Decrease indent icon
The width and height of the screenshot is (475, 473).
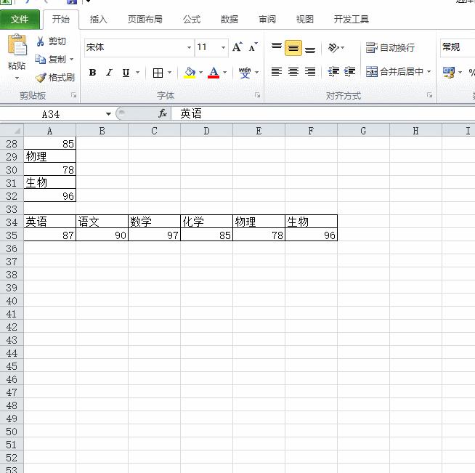333,71
